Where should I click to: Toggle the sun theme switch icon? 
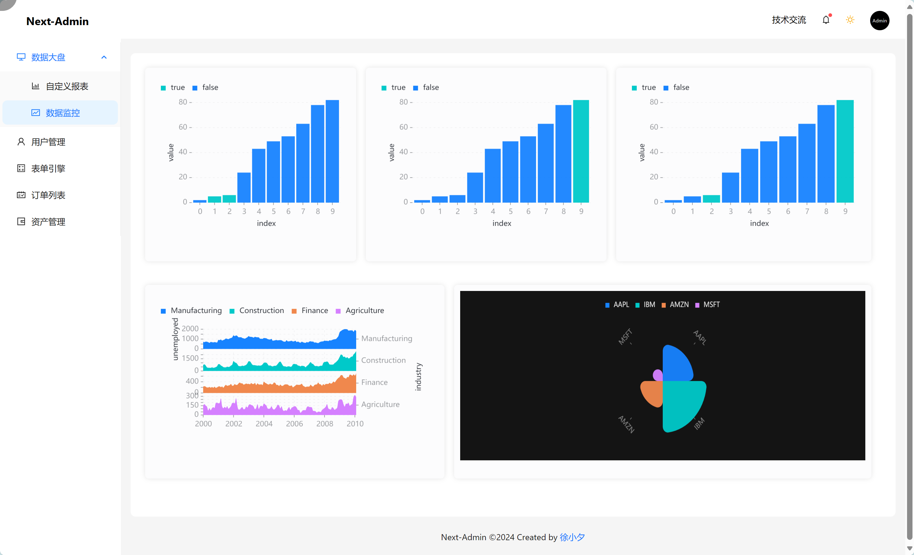tap(850, 20)
